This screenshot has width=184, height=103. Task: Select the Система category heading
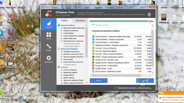tap(64, 67)
